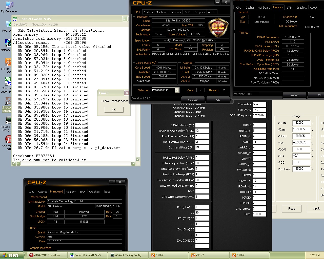Click Validate in CPU-Z window showing Pentium G3420
324x259 pixels.
pos(193,100)
